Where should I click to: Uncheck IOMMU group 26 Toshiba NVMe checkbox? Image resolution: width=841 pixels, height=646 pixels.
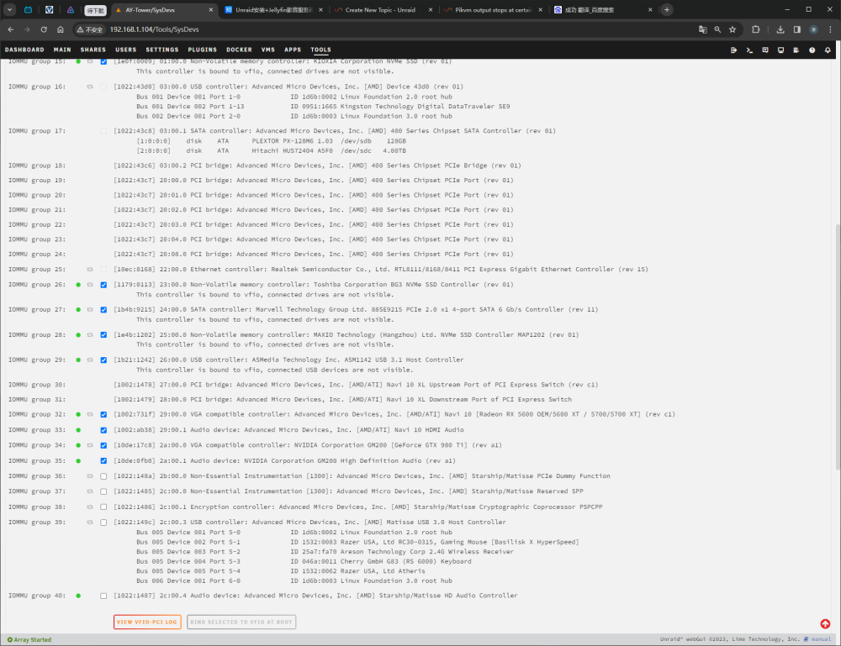[x=103, y=285]
